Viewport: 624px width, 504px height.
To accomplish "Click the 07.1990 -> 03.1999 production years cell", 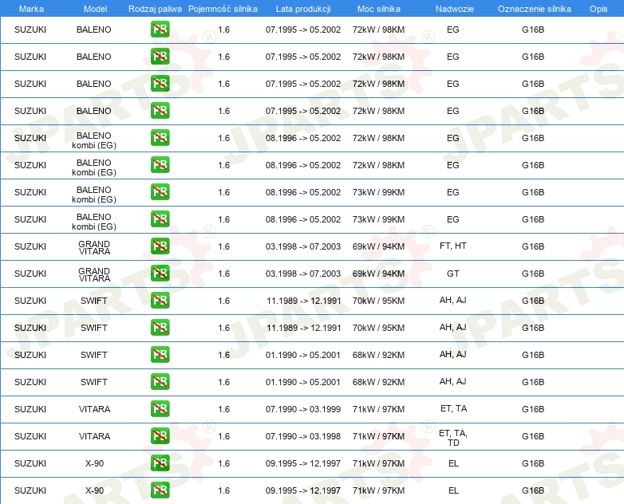I will pyautogui.click(x=303, y=409).
